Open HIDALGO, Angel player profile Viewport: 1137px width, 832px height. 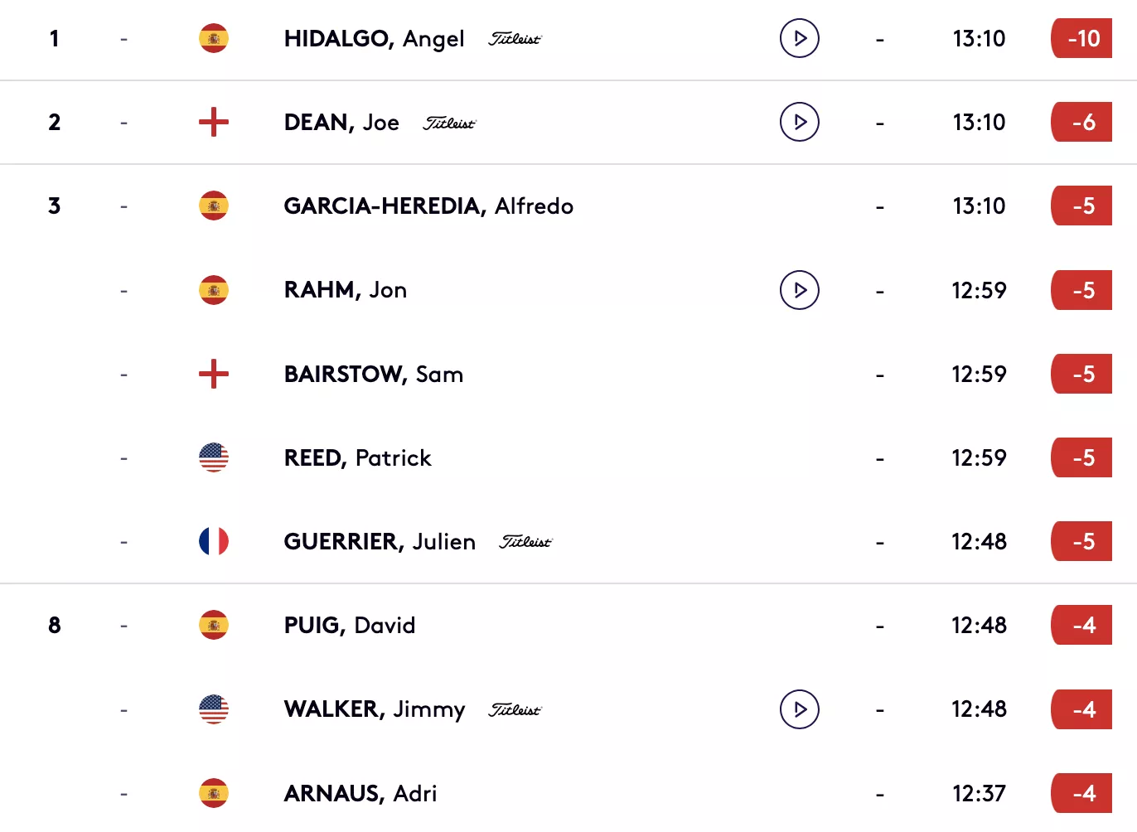click(374, 39)
